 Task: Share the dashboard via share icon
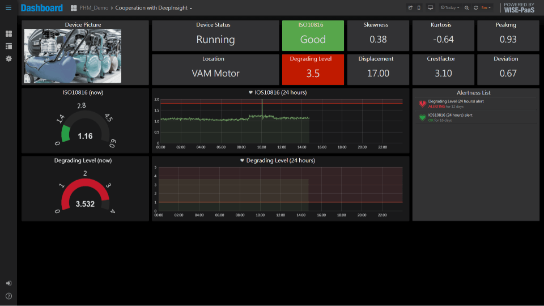pos(410,7)
